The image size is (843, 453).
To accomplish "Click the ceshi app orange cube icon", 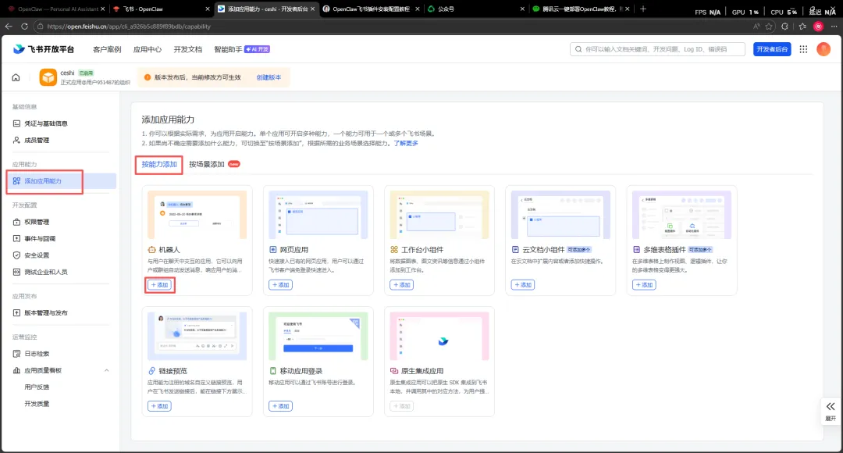I will (x=48, y=77).
